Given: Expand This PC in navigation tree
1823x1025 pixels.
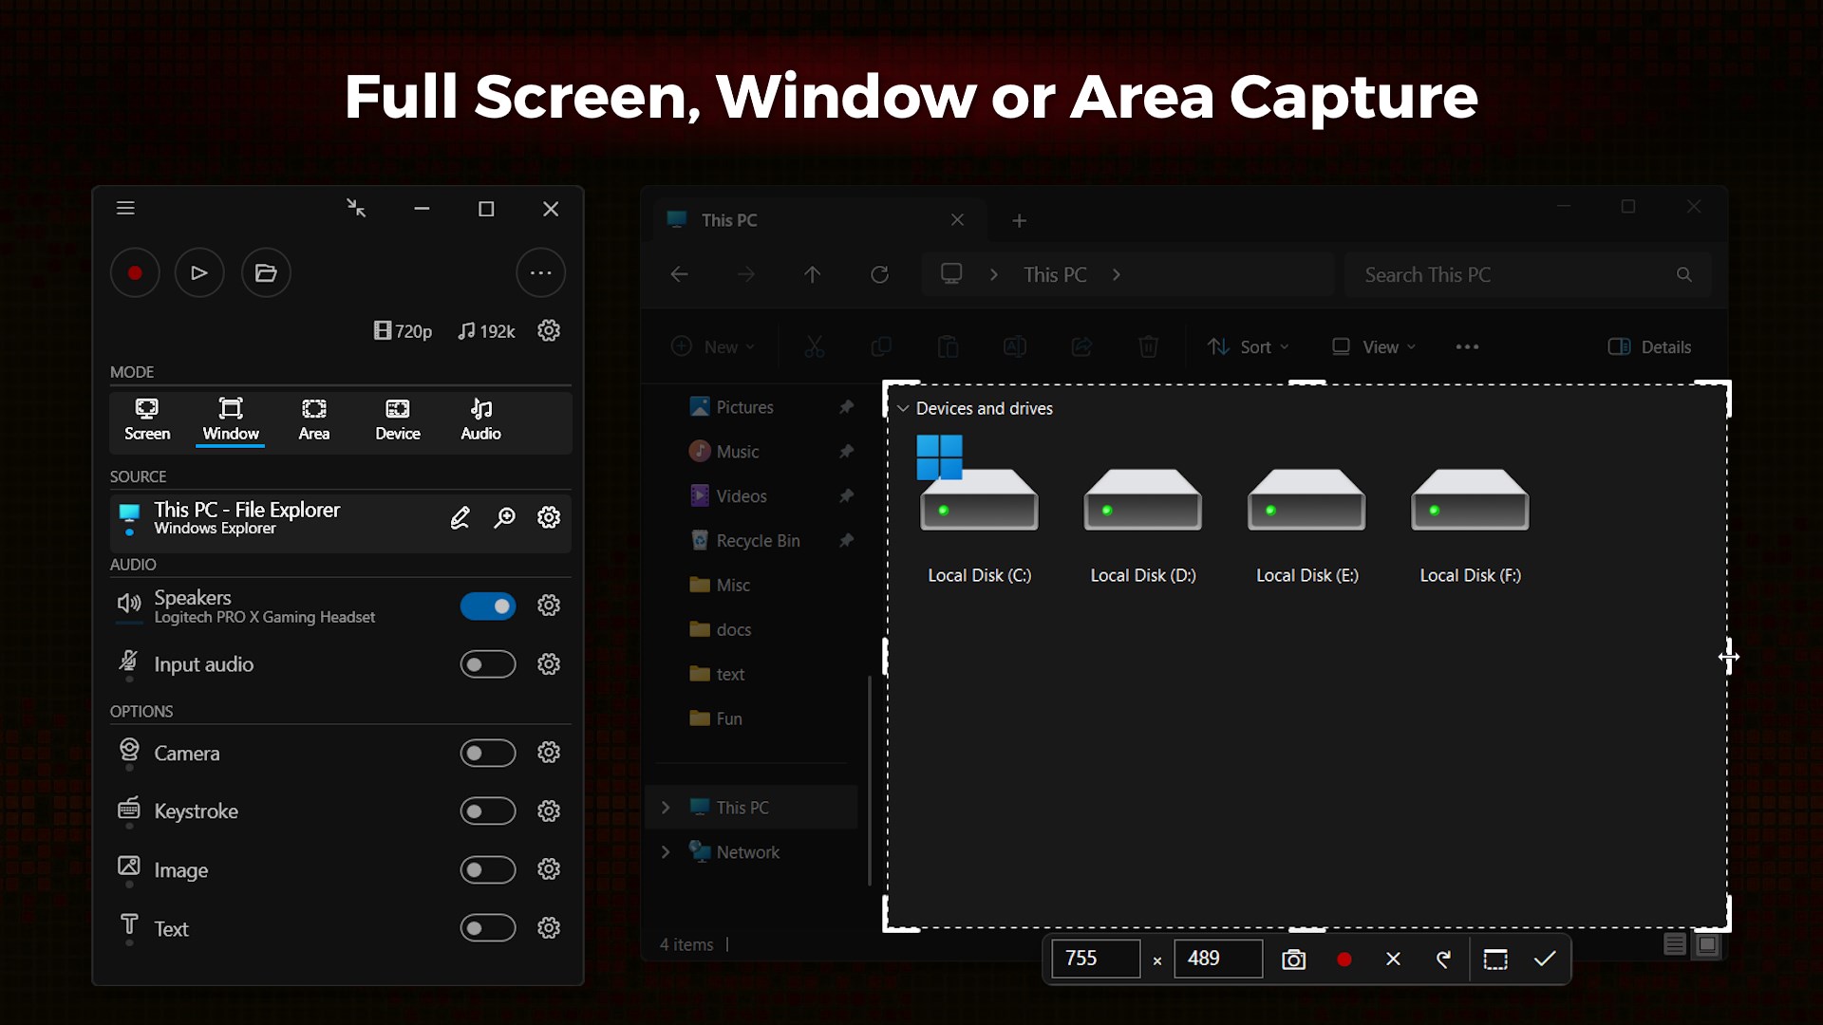Looking at the screenshot, I should tap(666, 808).
